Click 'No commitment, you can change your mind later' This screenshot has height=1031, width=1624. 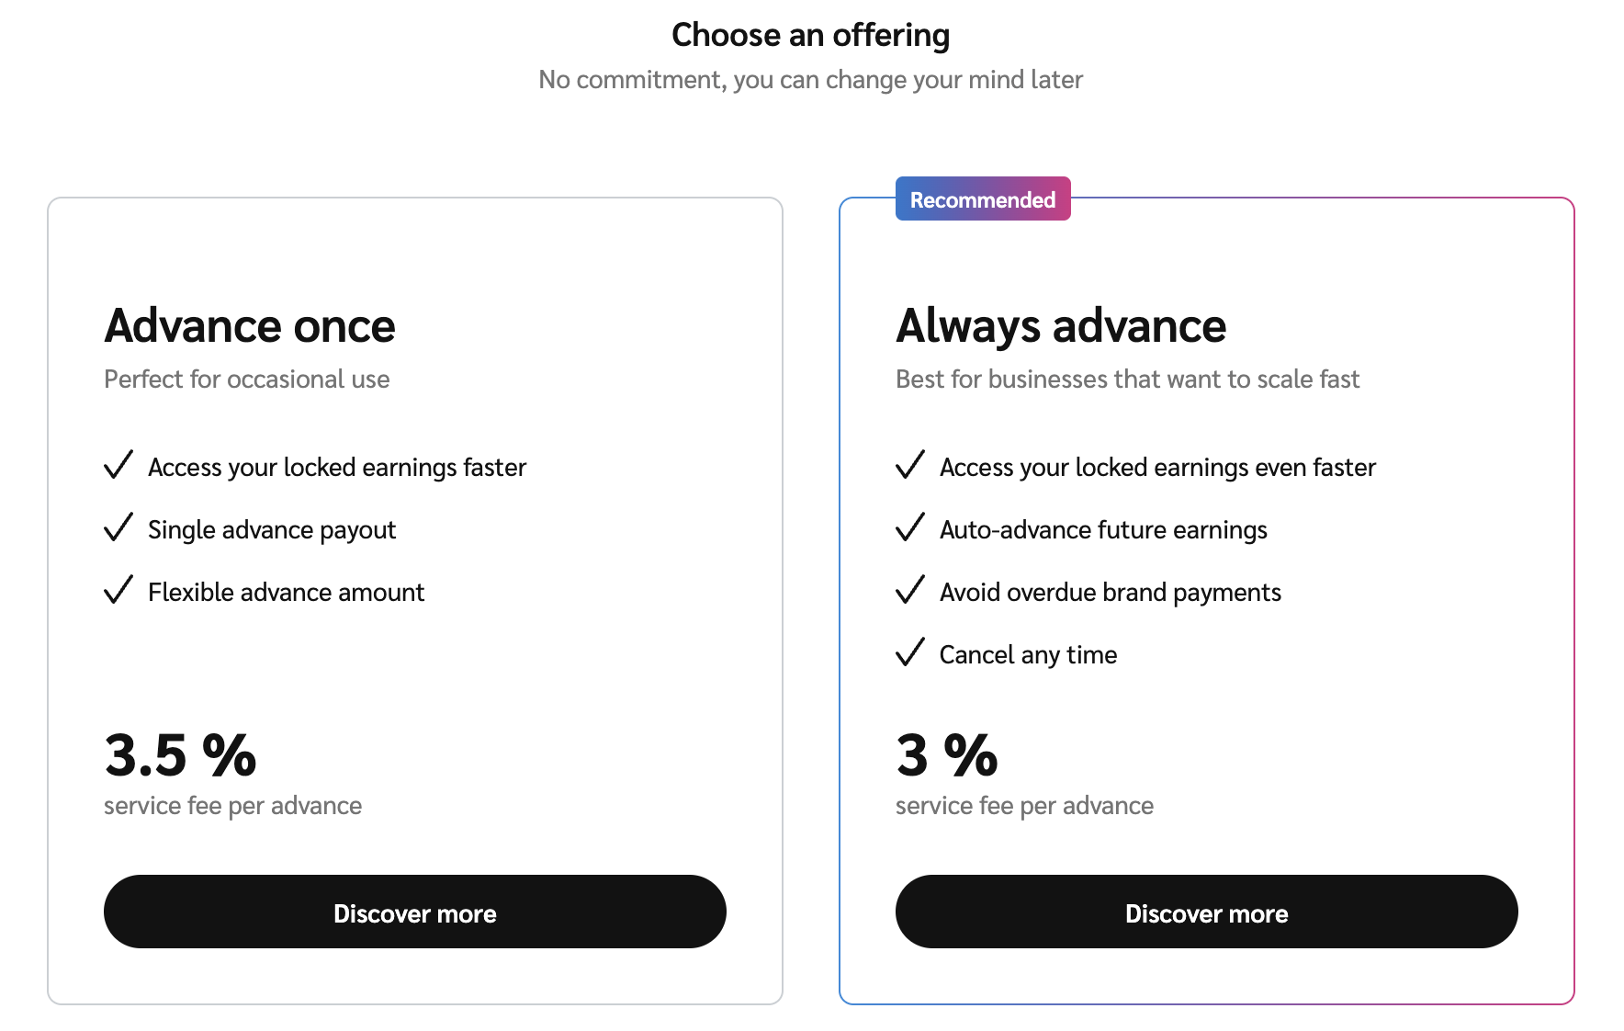[x=810, y=80]
